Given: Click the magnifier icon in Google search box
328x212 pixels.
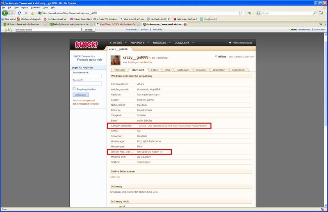Looking at the screenshot, I should pos(314,13).
